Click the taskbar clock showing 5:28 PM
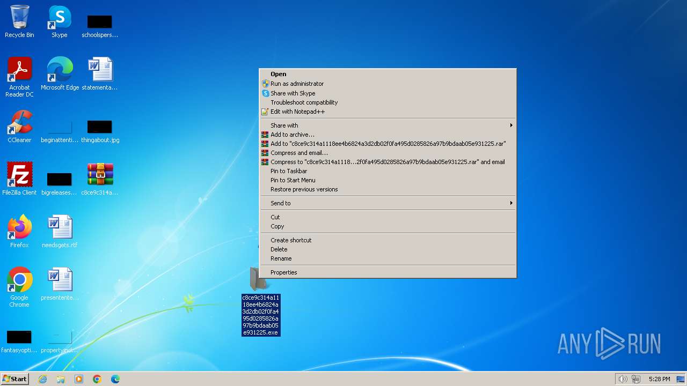The height and width of the screenshot is (386, 687). click(x=659, y=379)
